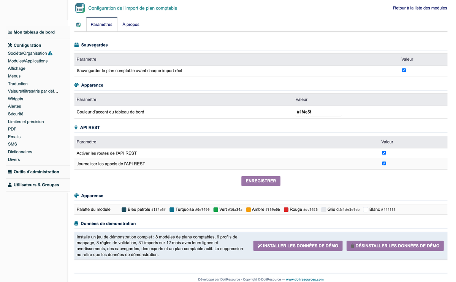Click the box icon beside Sauvegardes heading

click(x=76, y=45)
